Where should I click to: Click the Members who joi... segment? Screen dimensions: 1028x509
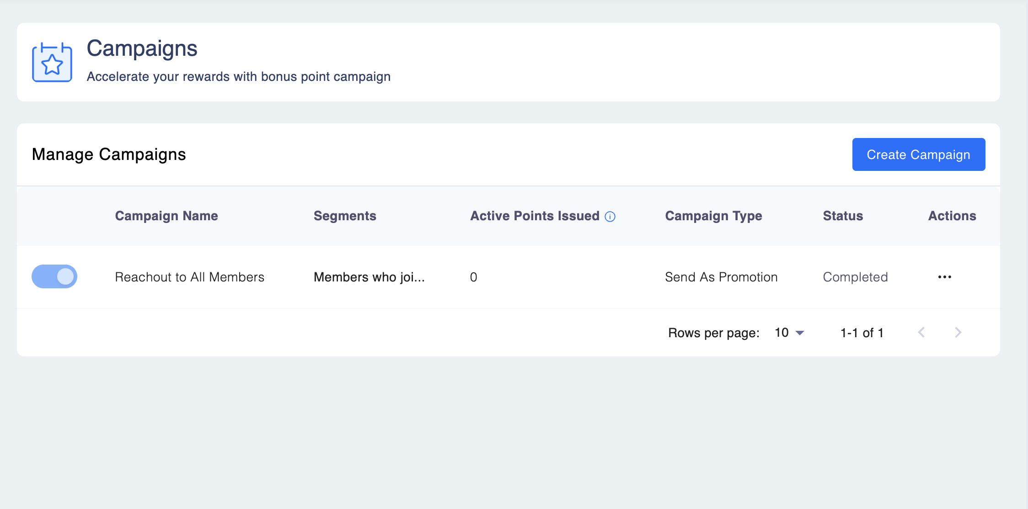[369, 277]
